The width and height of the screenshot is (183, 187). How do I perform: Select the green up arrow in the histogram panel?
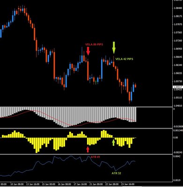tap(114, 143)
